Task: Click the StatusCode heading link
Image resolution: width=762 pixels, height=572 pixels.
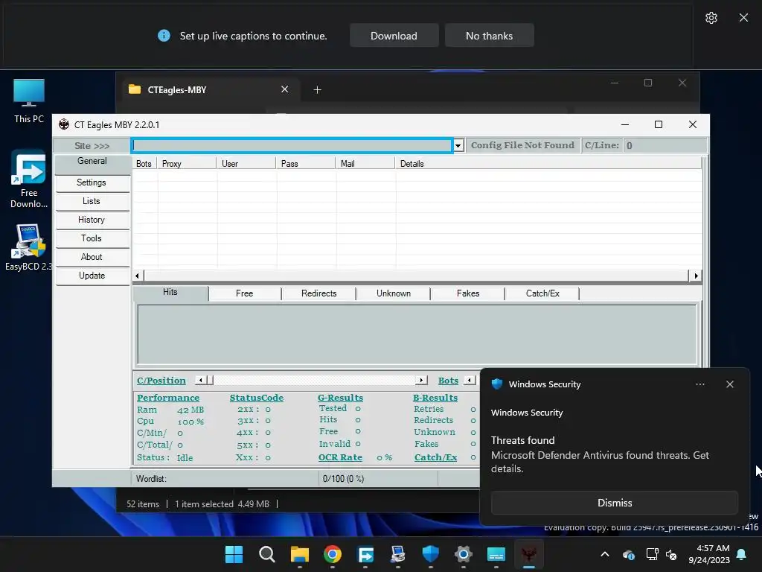Action: click(257, 398)
